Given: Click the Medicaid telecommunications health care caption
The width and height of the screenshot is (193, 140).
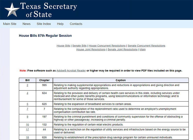Looking at the screenshot, I should coord(117,96).
